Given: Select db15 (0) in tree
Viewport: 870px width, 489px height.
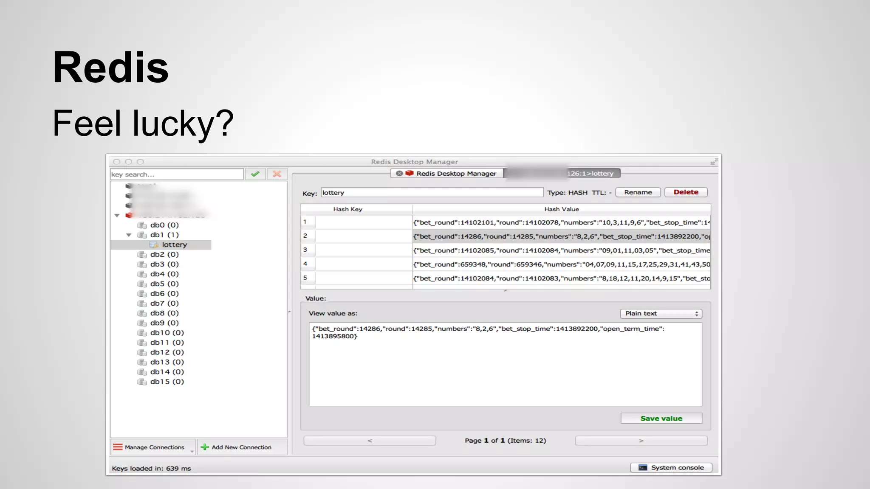Looking at the screenshot, I should [167, 382].
